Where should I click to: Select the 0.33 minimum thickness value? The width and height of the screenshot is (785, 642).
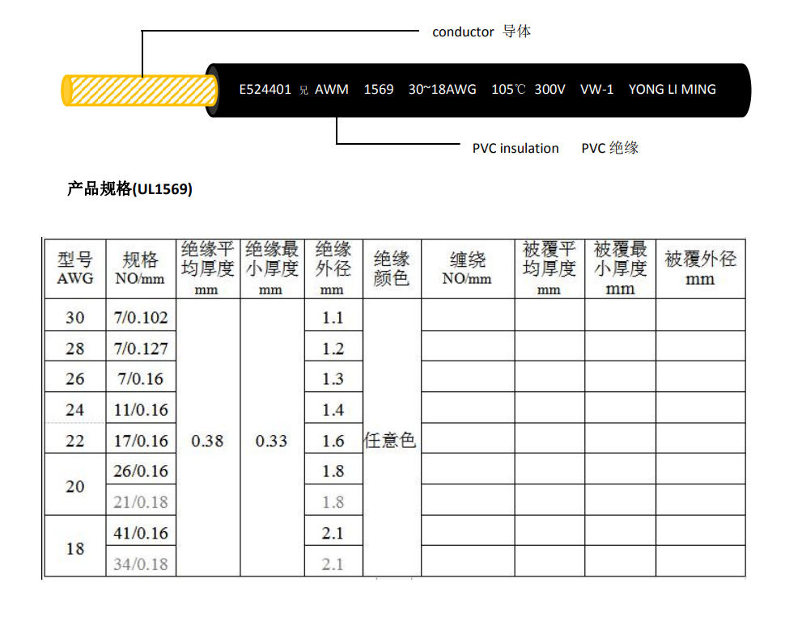point(271,441)
